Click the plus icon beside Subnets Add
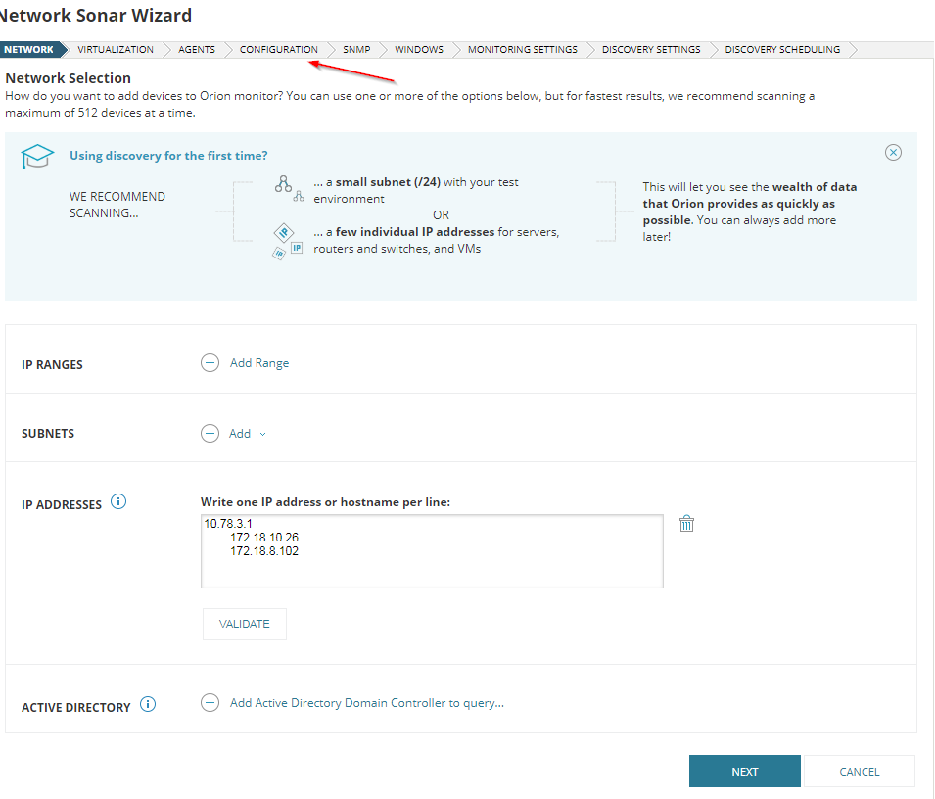This screenshot has width=935, height=799. [210, 434]
